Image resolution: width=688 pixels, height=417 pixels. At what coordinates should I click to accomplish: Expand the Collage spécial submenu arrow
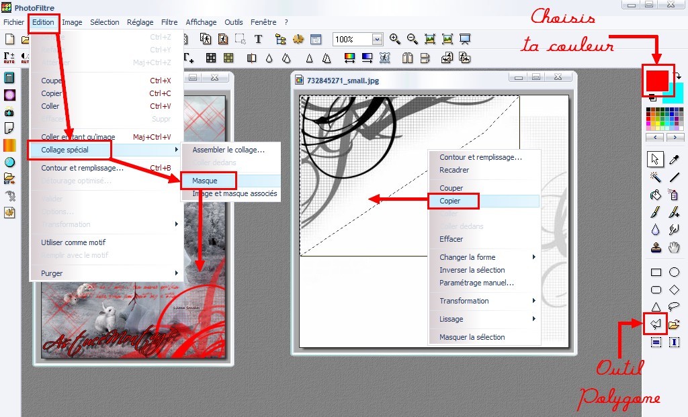tap(177, 150)
